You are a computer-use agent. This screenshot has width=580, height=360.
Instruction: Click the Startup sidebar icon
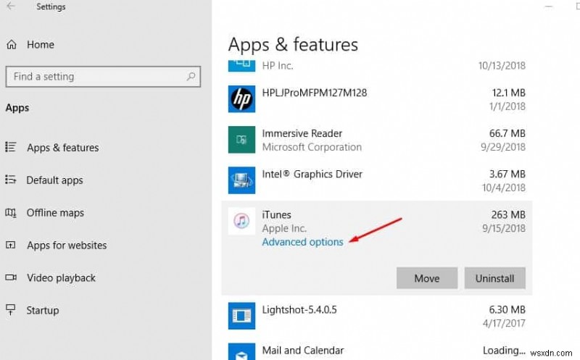pos(11,310)
